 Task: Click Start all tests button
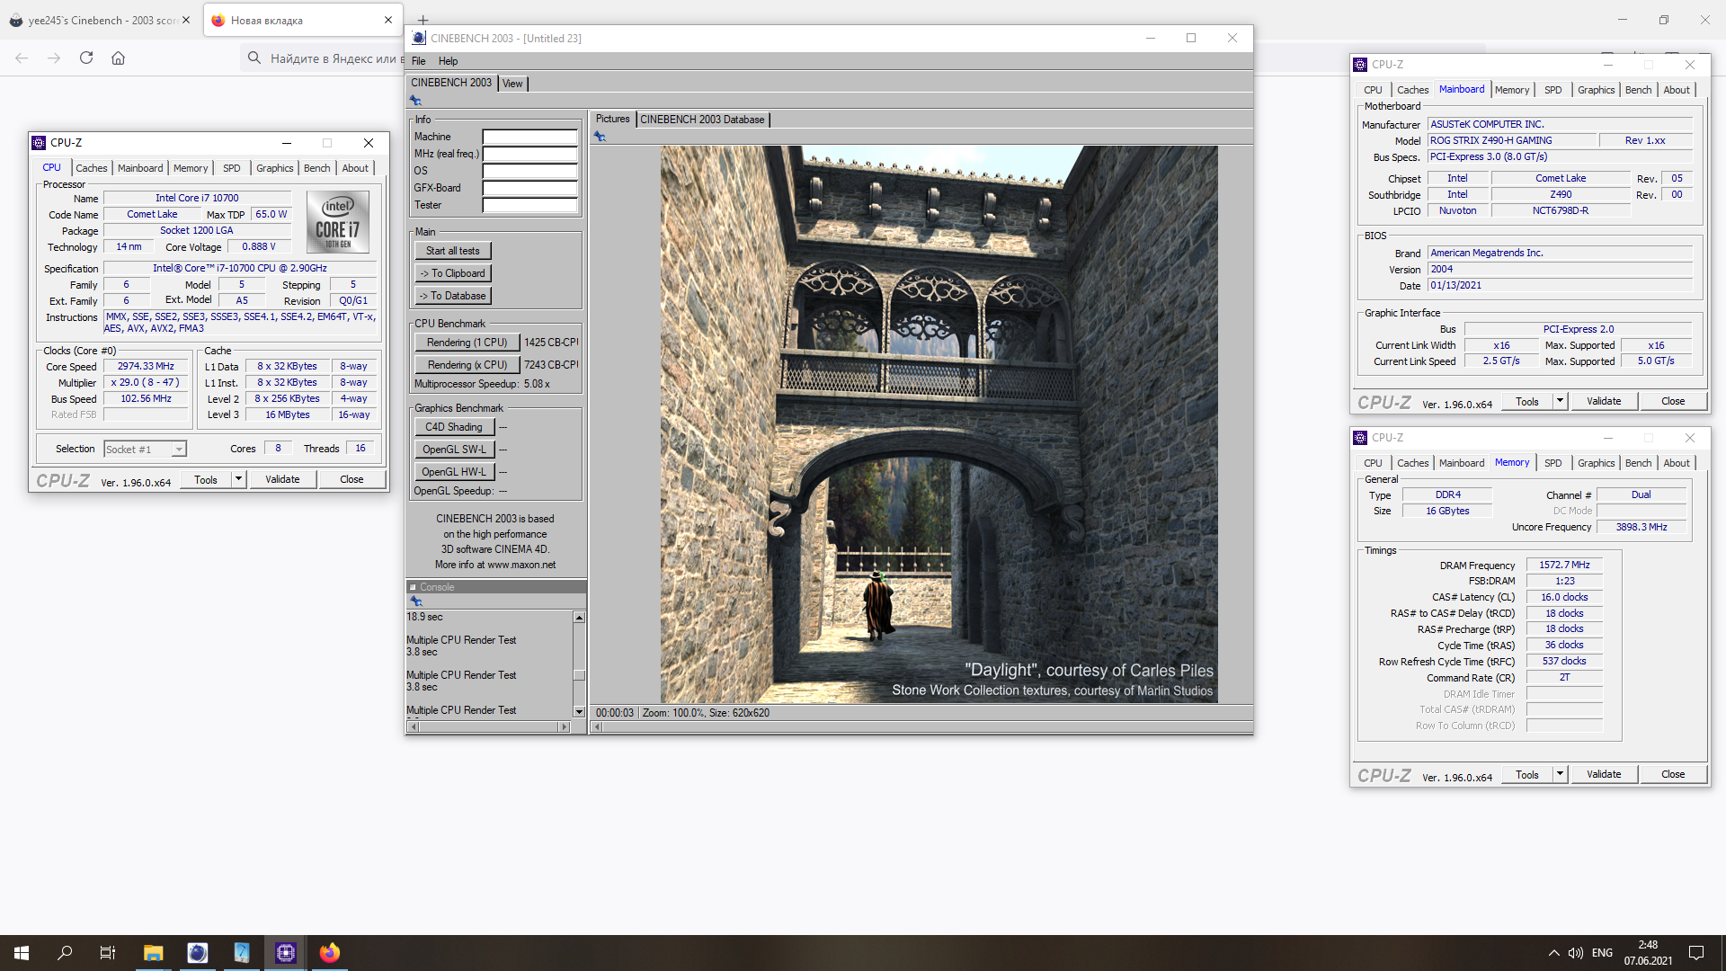452,251
